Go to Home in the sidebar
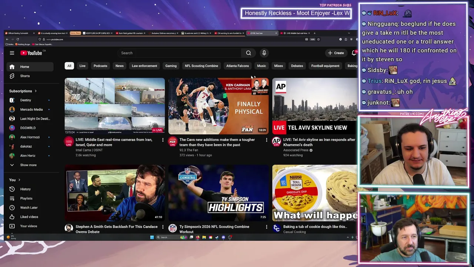 [x=30, y=67]
